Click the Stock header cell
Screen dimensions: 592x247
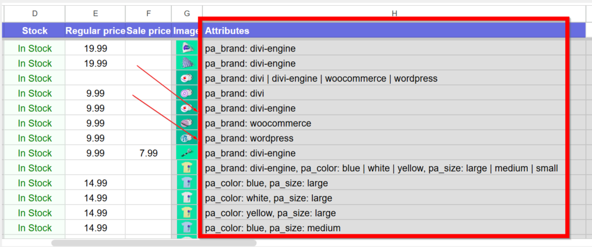(x=35, y=31)
